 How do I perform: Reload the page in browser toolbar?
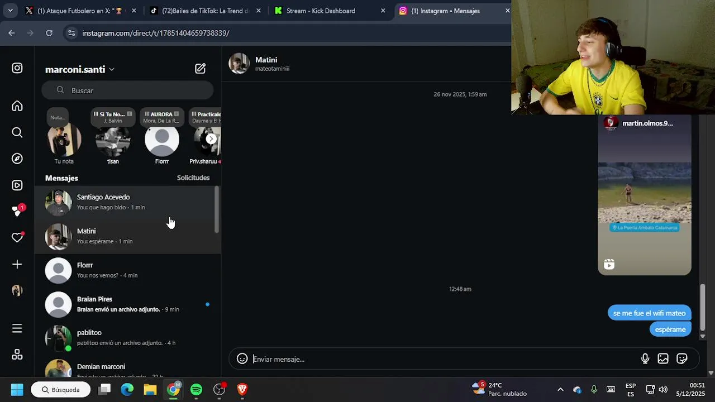49,33
